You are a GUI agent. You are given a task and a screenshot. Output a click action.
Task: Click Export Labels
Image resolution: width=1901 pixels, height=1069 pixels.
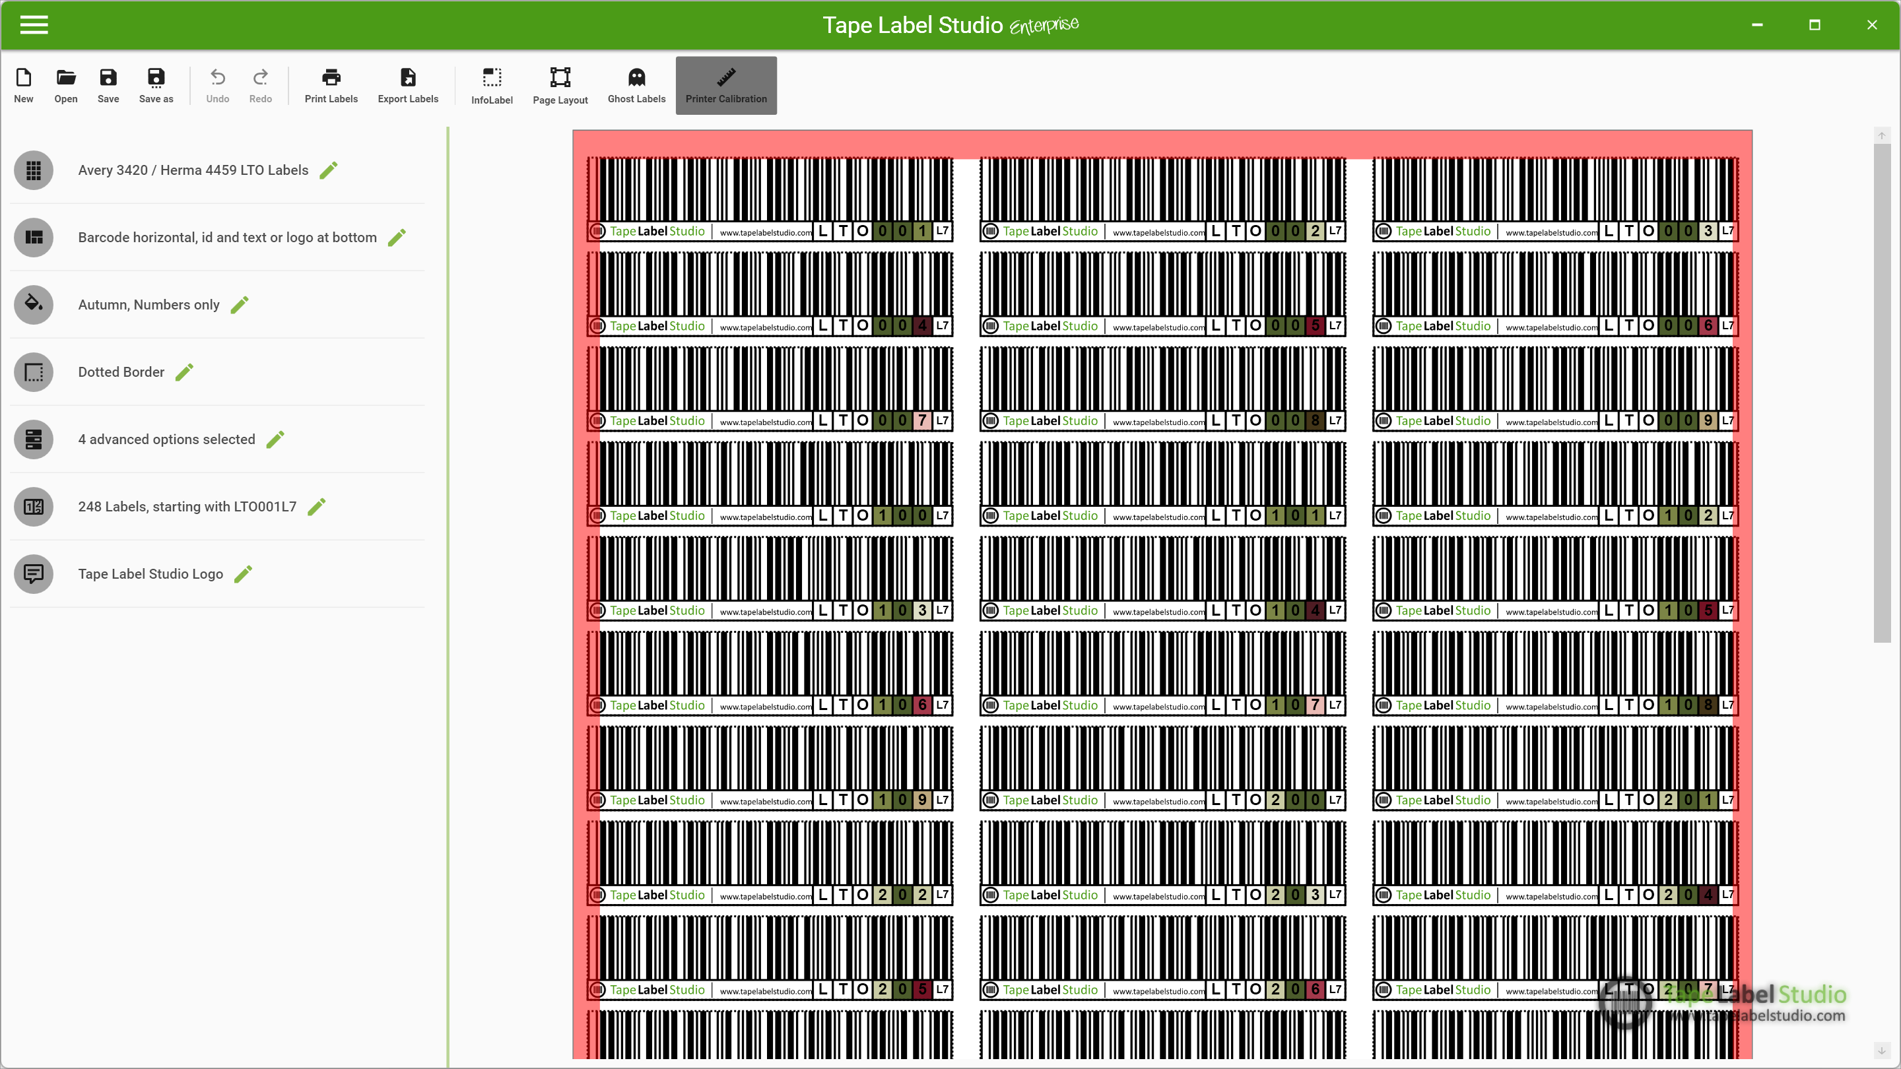pos(408,86)
